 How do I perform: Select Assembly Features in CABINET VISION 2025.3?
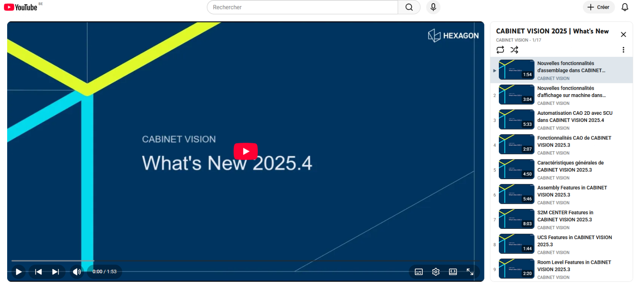tap(572, 191)
